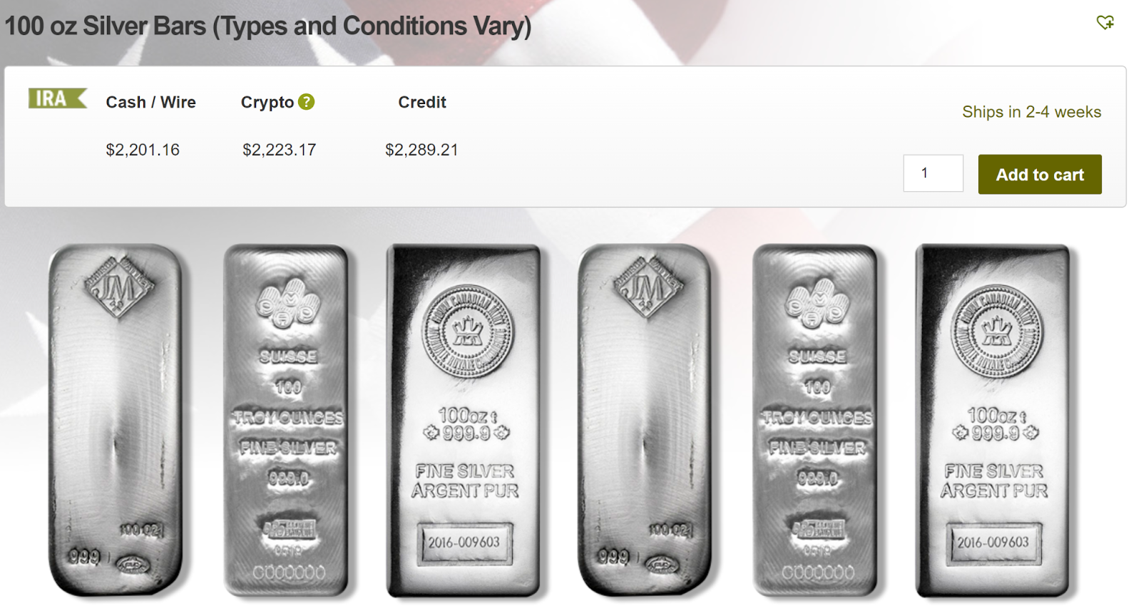
Task: Open the second PAMP Suisse bar image
Action: tap(817, 420)
